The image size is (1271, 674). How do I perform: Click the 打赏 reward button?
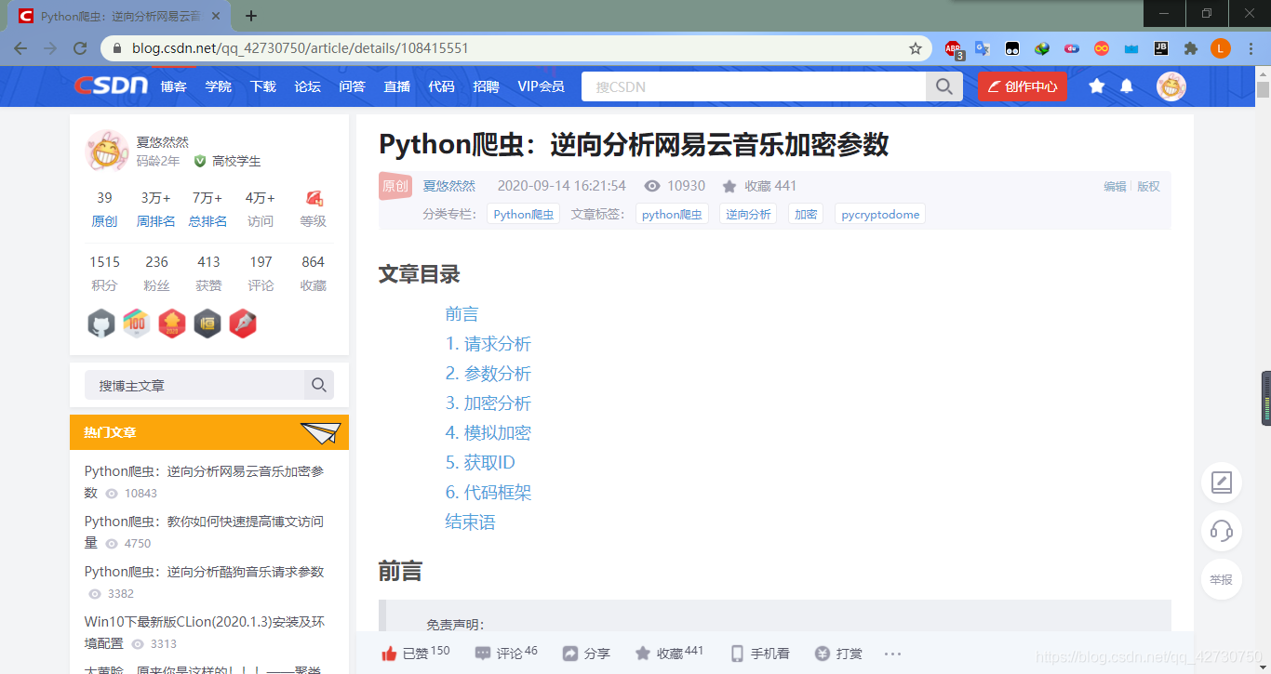(x=838, y=654)
